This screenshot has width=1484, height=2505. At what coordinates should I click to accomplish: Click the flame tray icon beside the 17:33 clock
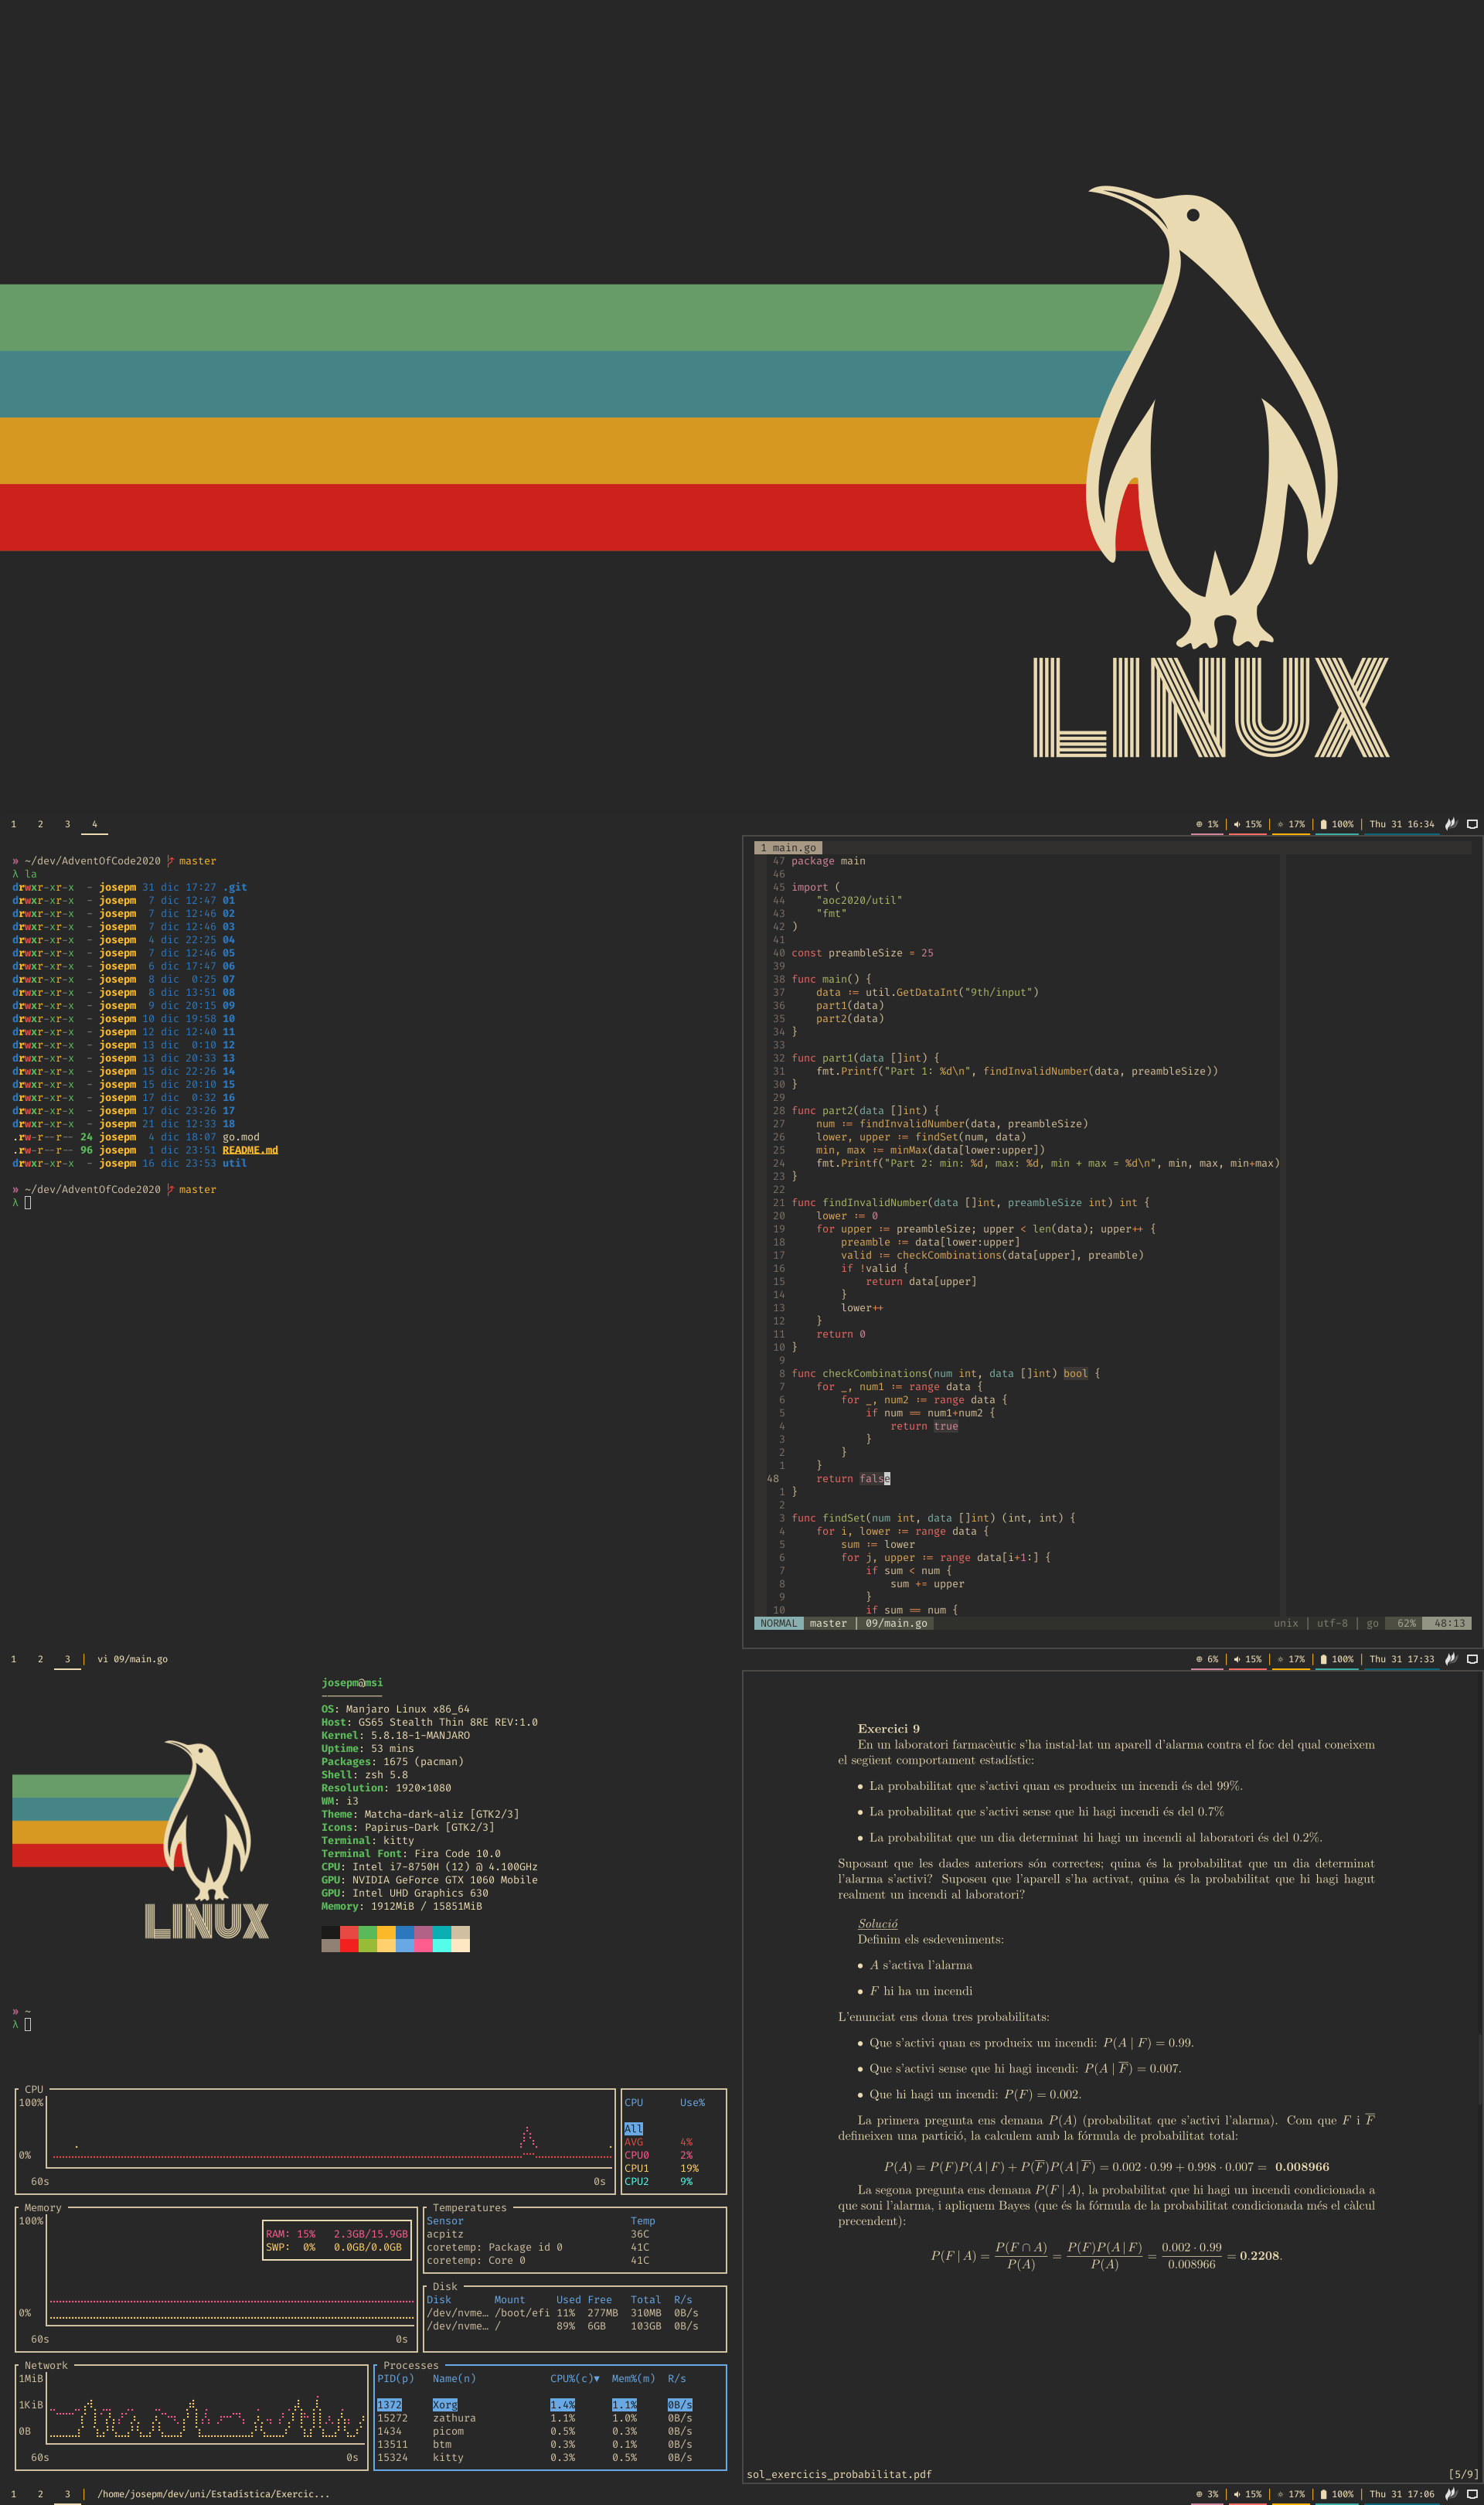coord(1451,1659)
